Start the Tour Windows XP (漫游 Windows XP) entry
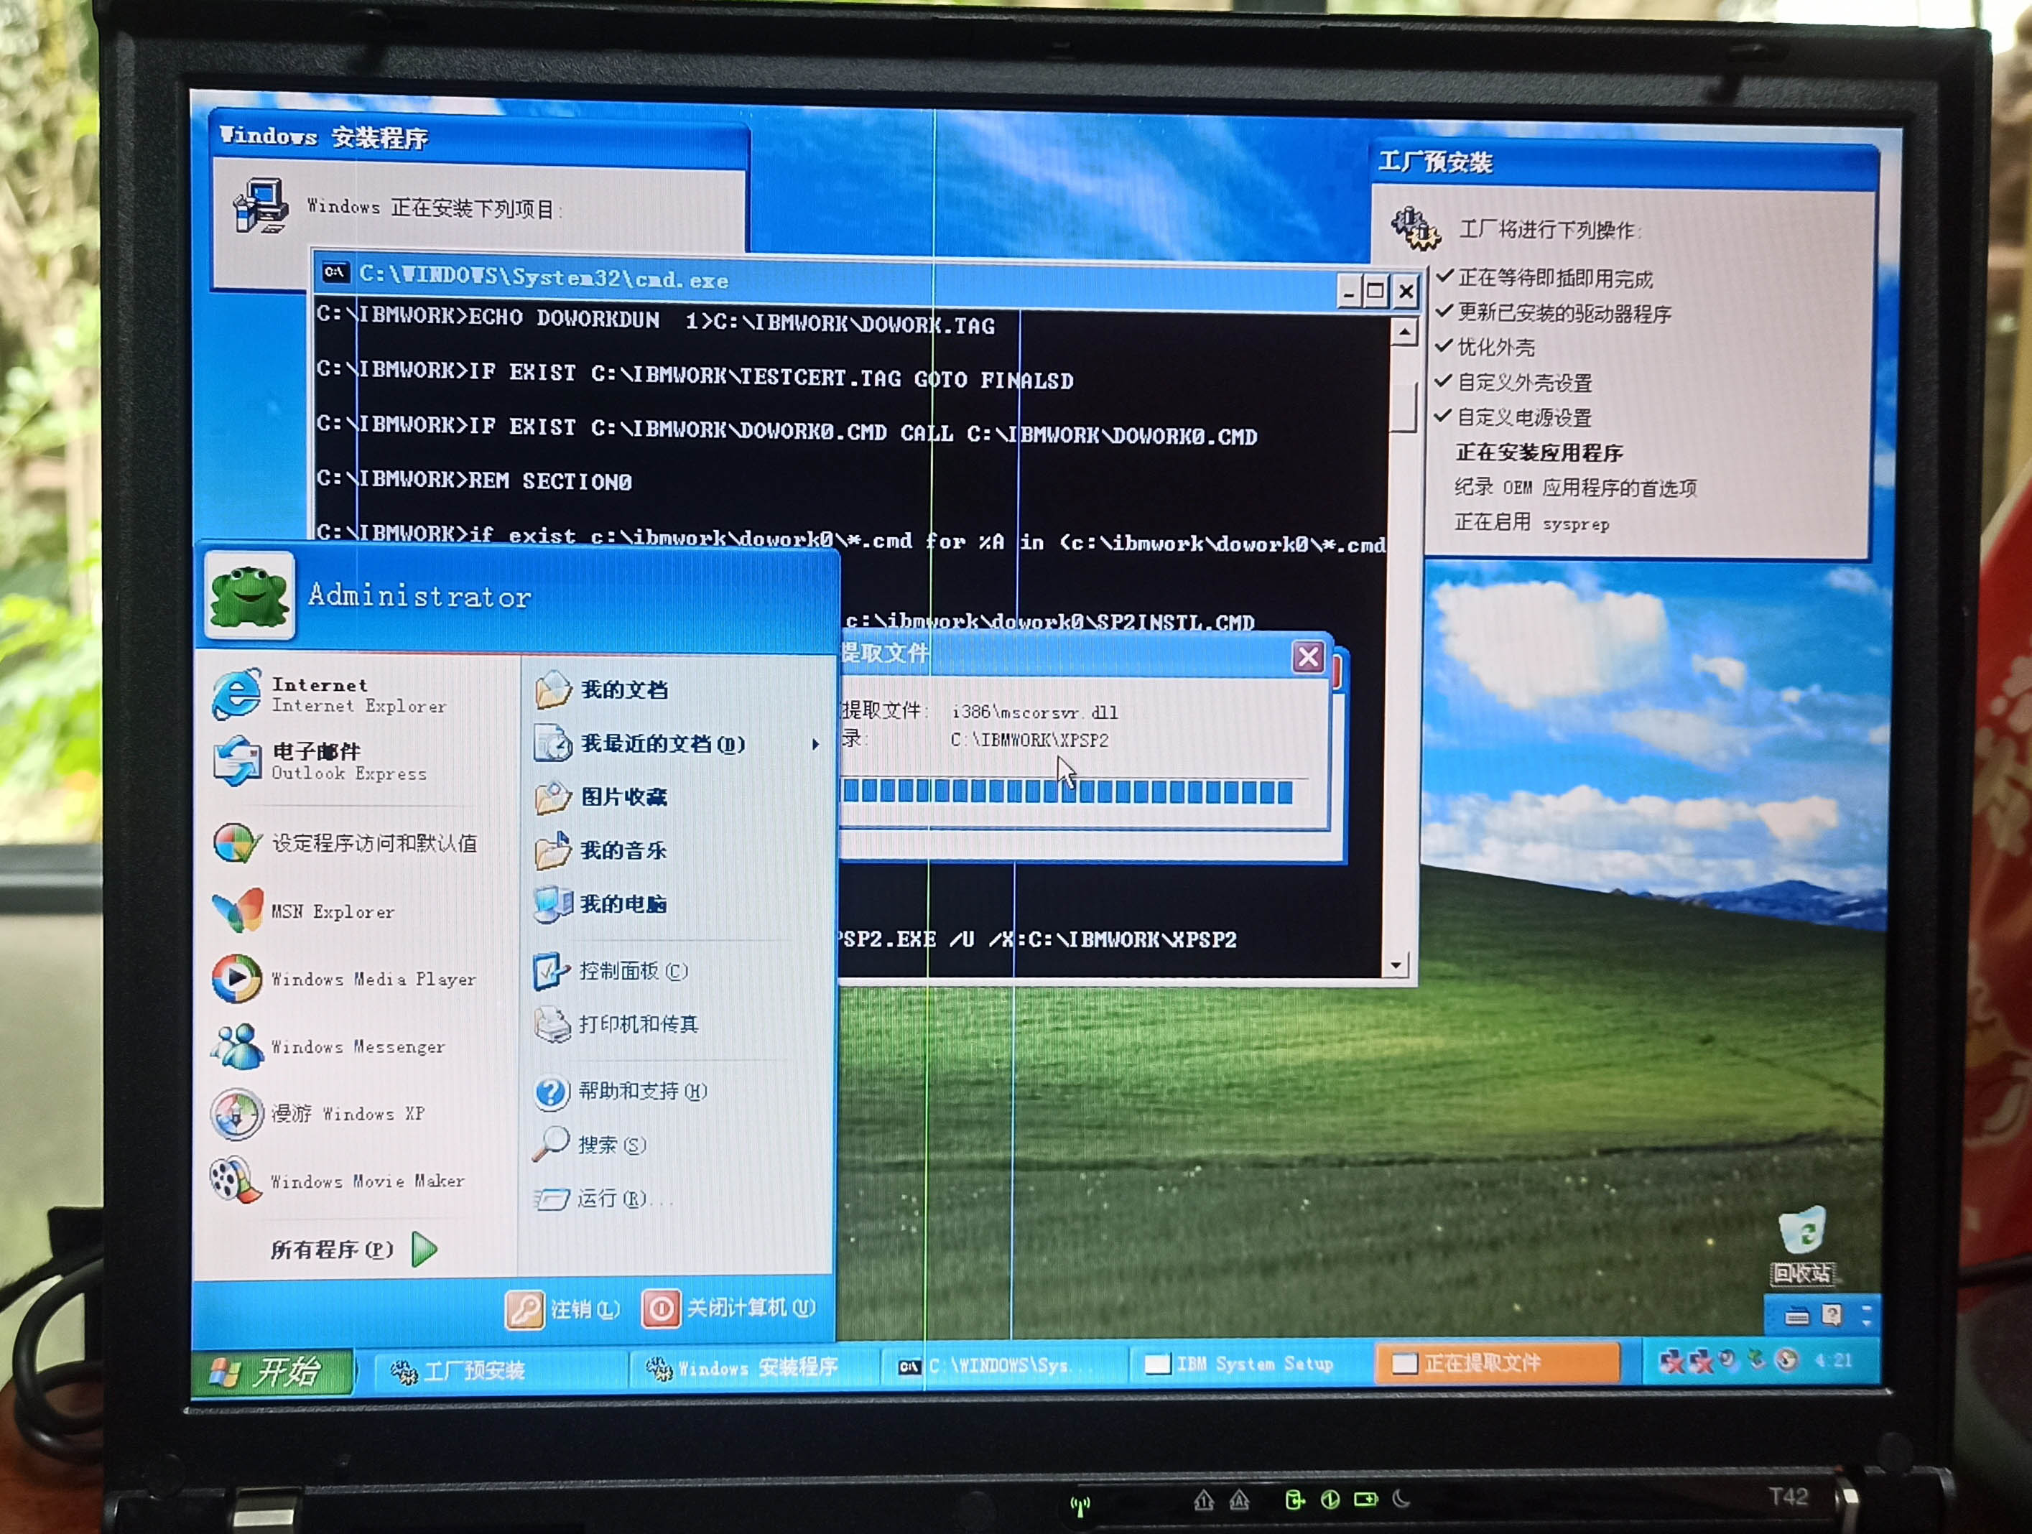This screenshot has height=1534, width=2032. point(318,1113)
